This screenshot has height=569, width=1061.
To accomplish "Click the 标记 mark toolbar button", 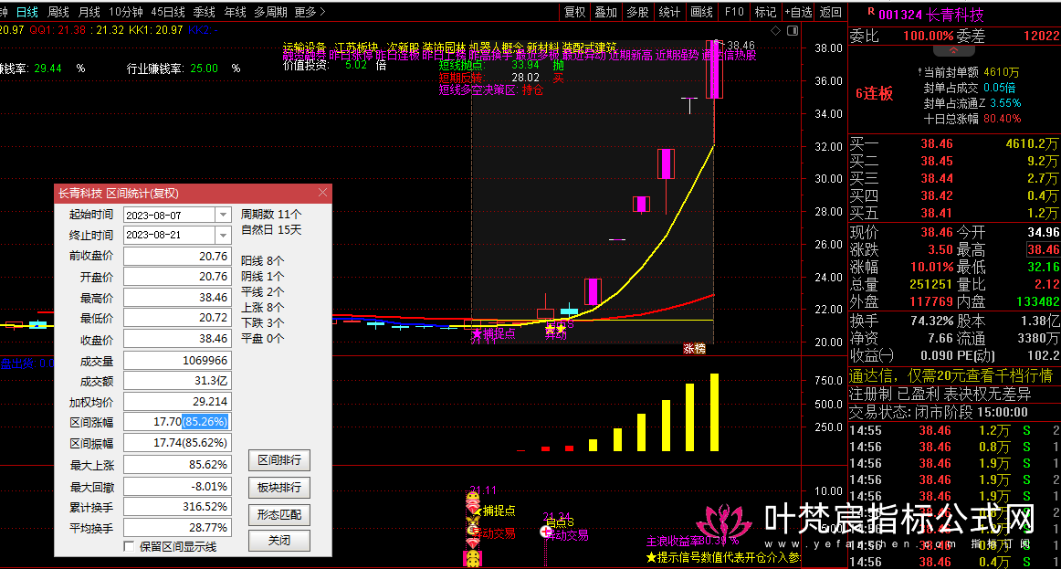I will pyautogui.click(x=765, y=12).
